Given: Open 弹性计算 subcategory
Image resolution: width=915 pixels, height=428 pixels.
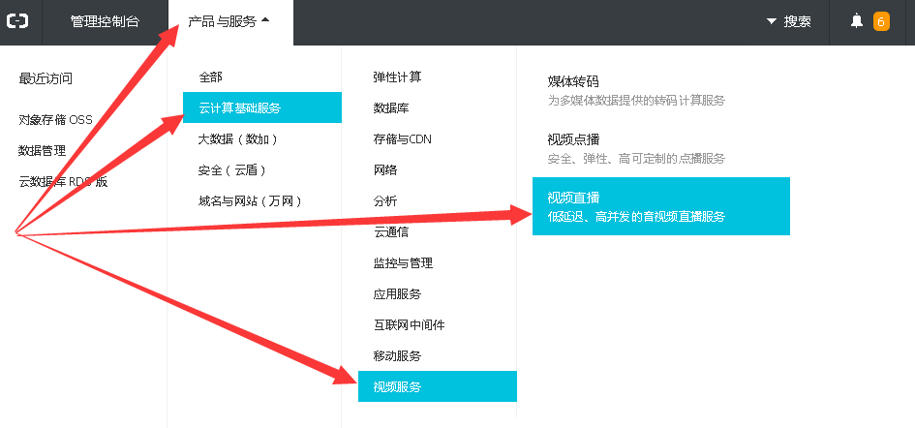Looking at the screenshot, I should (x=397, y=76).
